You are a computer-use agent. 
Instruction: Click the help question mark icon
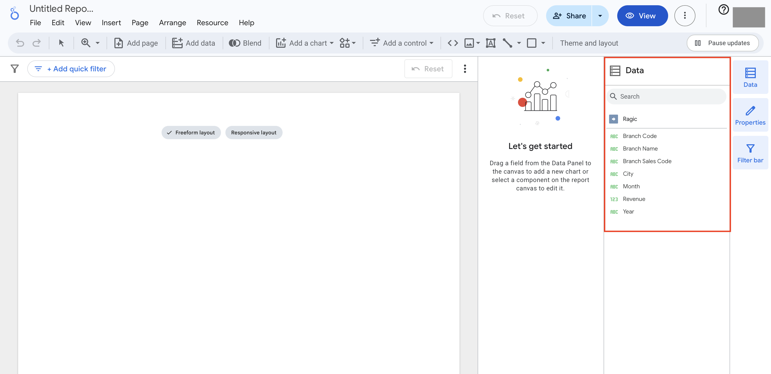point(724,10)
